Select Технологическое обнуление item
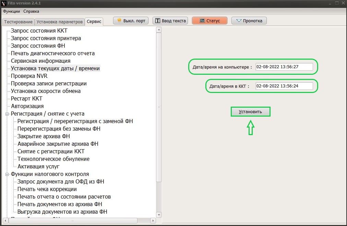Viewport: 347px width, 226px height. 53,159
